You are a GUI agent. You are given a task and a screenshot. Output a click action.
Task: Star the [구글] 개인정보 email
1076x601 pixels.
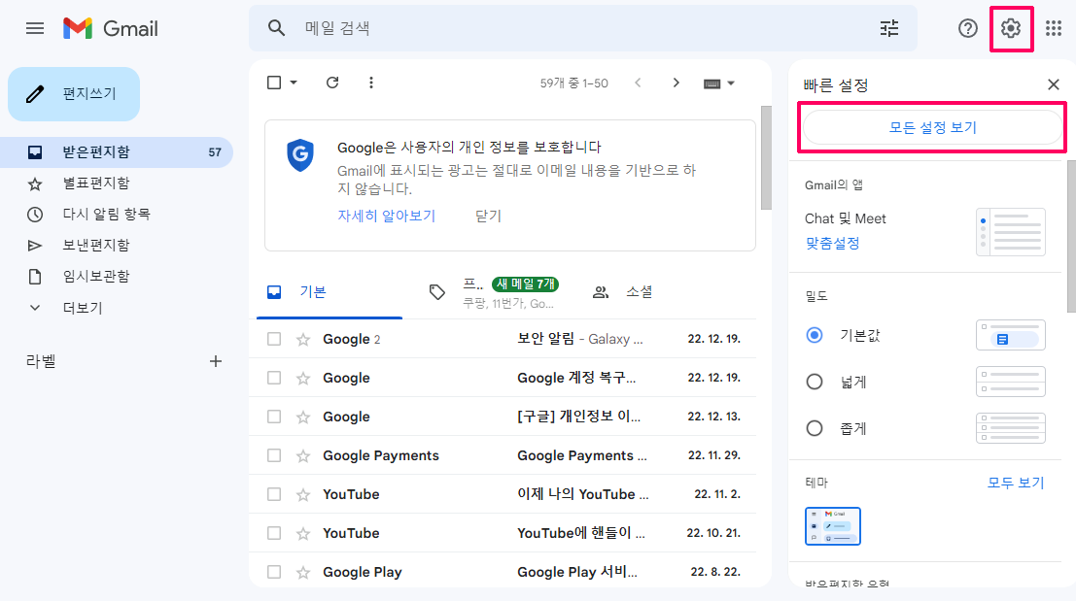pyautogui.click(x=303, y=417)
